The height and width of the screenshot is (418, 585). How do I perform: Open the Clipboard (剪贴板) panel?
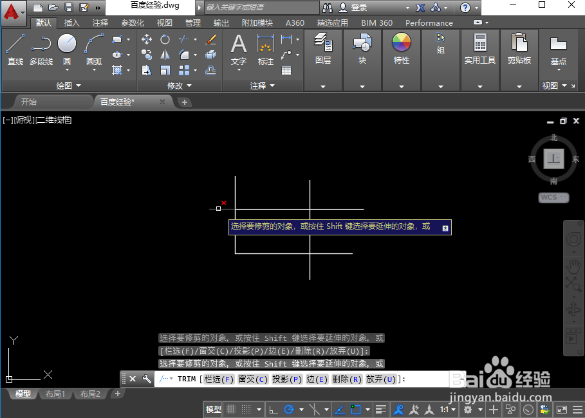click(519, 50)
